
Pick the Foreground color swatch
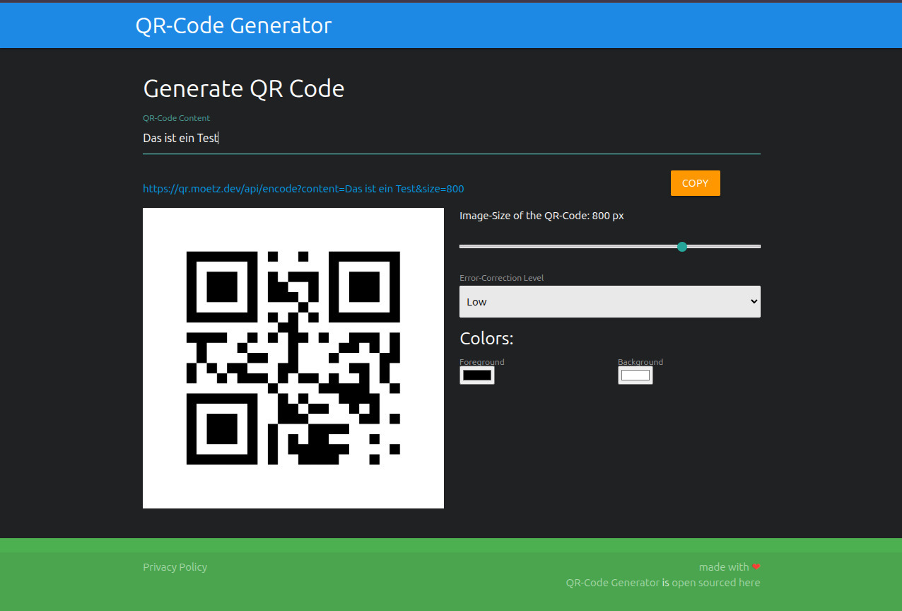pyautogui.click(x=477, y=376)
